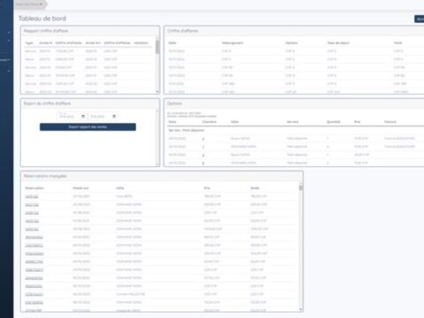Viewport: 424px width, 318px height.
Task: Click the Taxe de séjour column header
Action: 338,43
